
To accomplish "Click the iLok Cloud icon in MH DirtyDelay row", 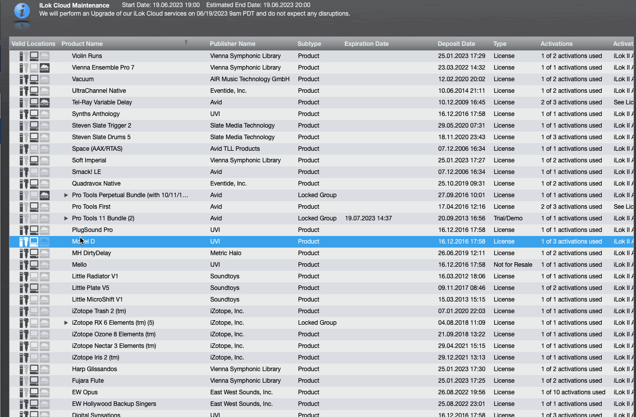I will pos(45,253).
